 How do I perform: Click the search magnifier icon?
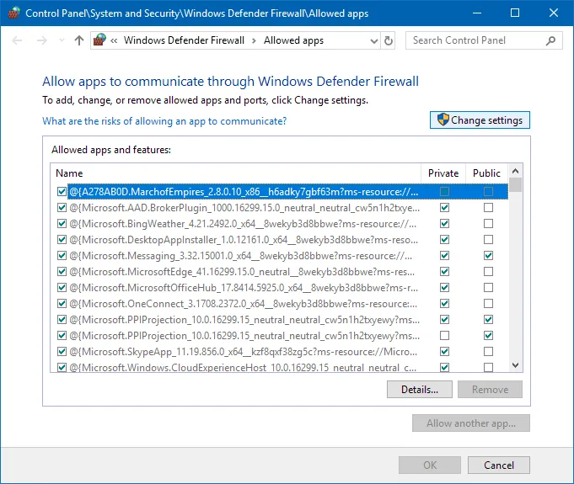[550, 40]
